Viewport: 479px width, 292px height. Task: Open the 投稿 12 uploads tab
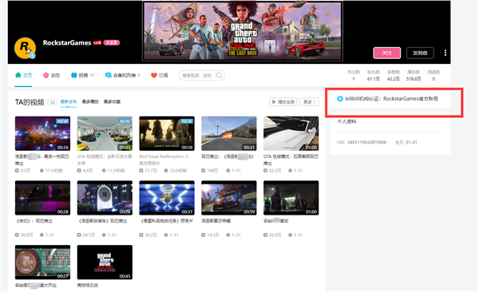point(82,75)
